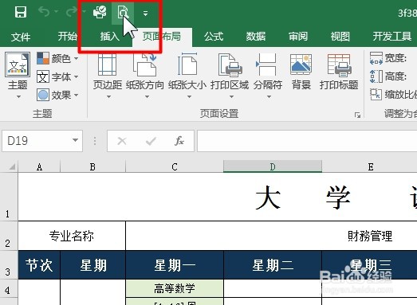
Task: Switch to the 插入 tab
Action: 109,36
